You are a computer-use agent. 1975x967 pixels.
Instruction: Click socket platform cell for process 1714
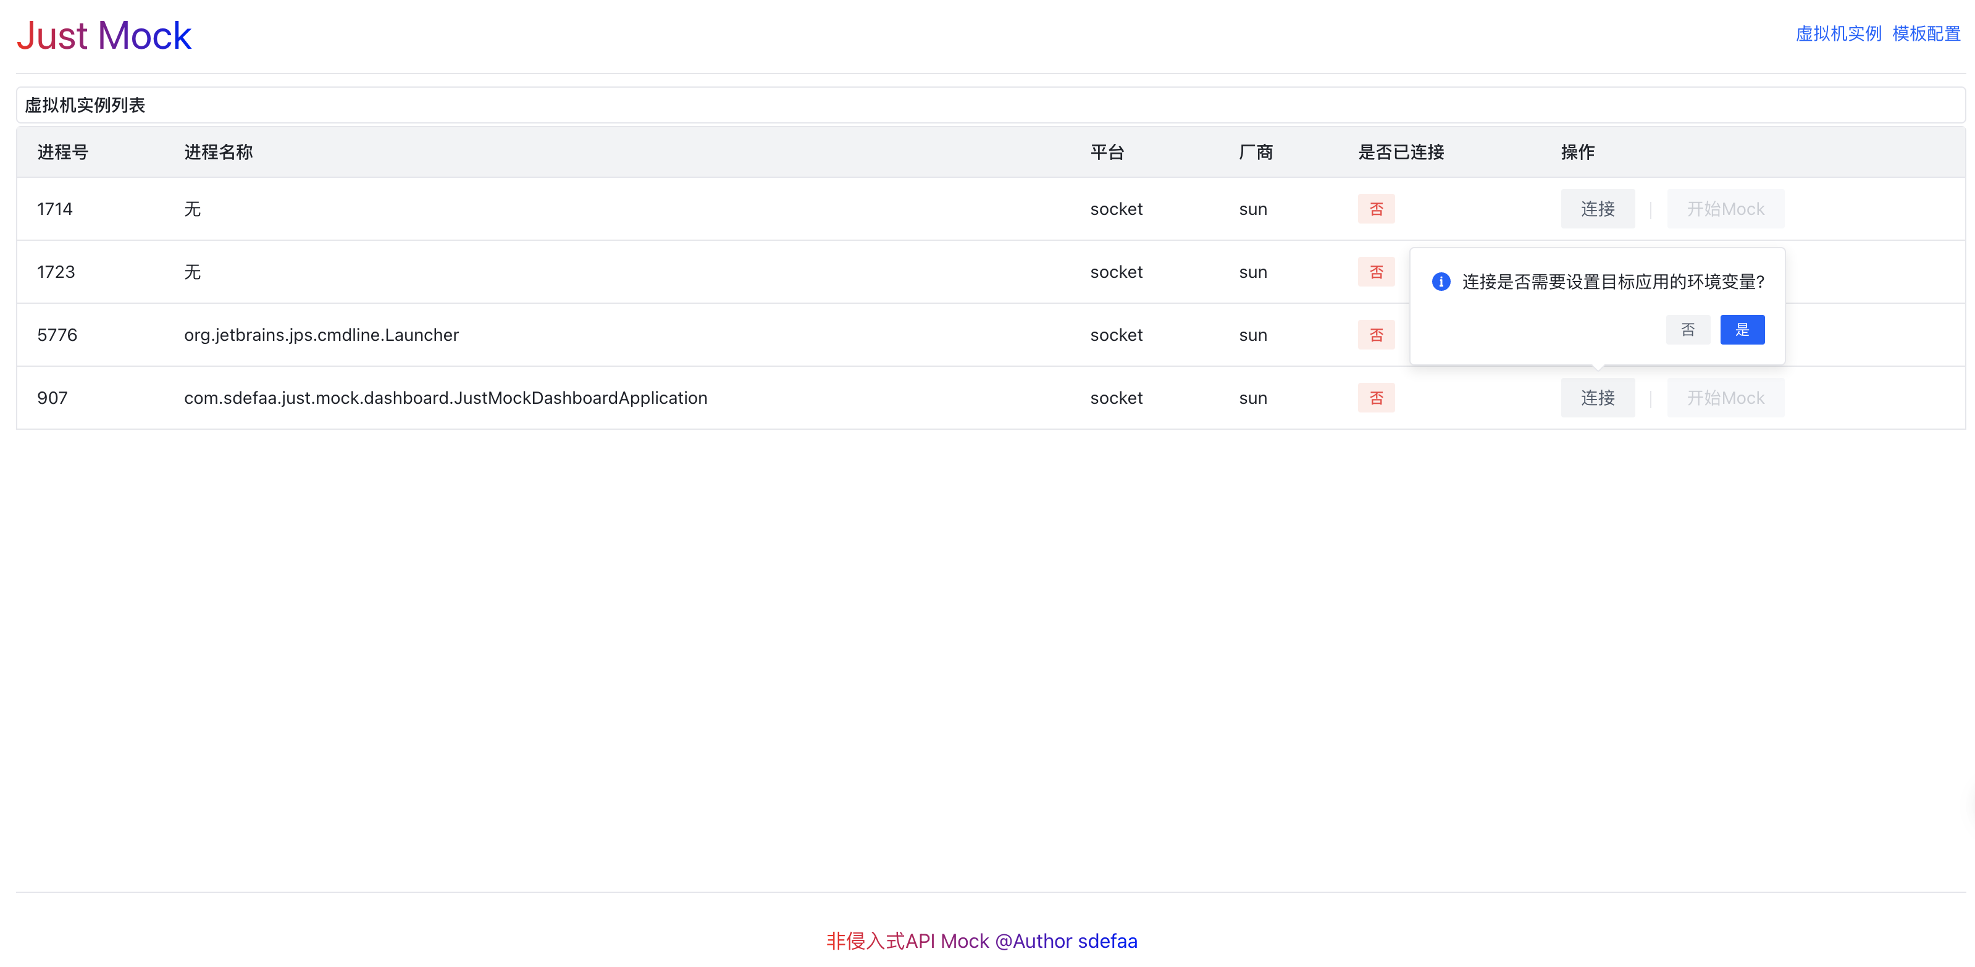pos(1117,209)
